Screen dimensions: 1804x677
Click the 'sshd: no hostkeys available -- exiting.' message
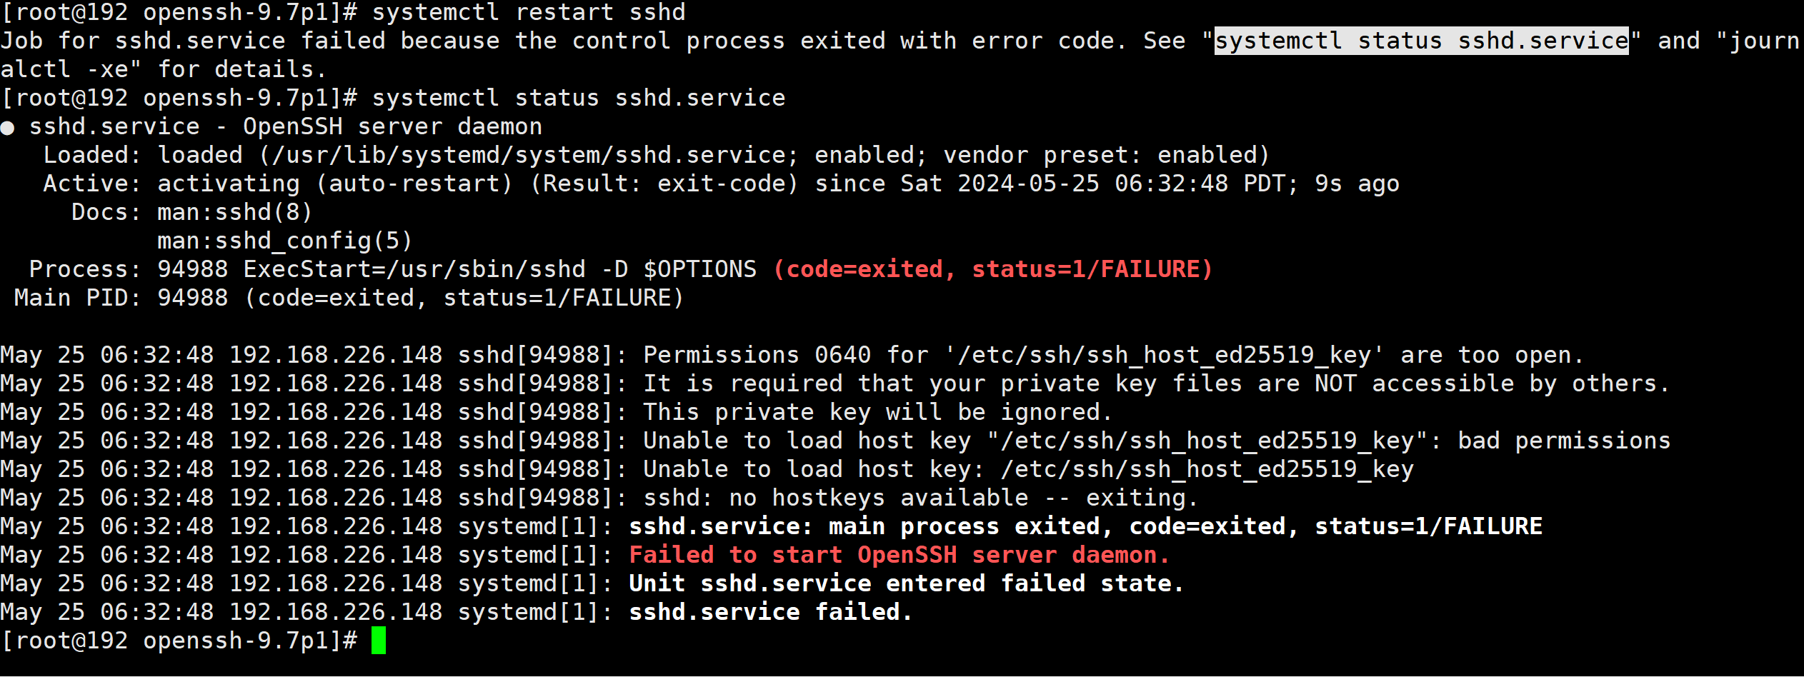tap(920, 498)
